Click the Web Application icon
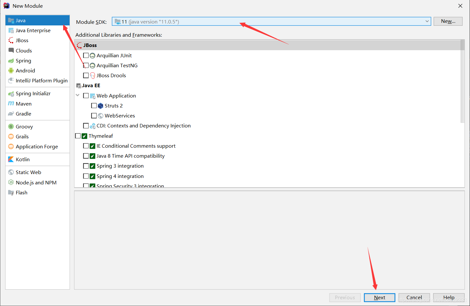The image size is (470, 306). pyautogui.click(x=92, y=96)
